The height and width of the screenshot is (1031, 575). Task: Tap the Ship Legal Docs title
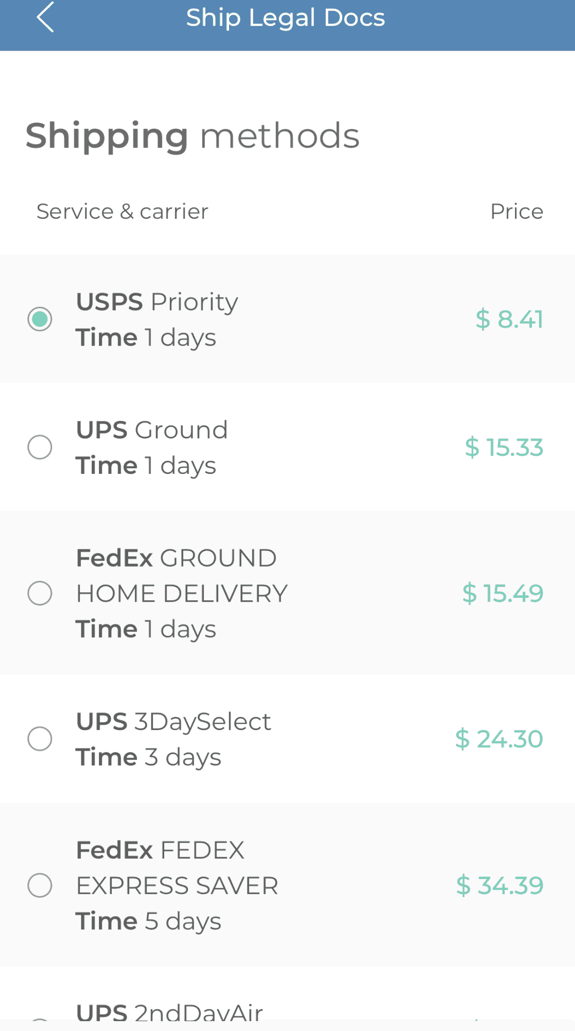click(285, 18)
